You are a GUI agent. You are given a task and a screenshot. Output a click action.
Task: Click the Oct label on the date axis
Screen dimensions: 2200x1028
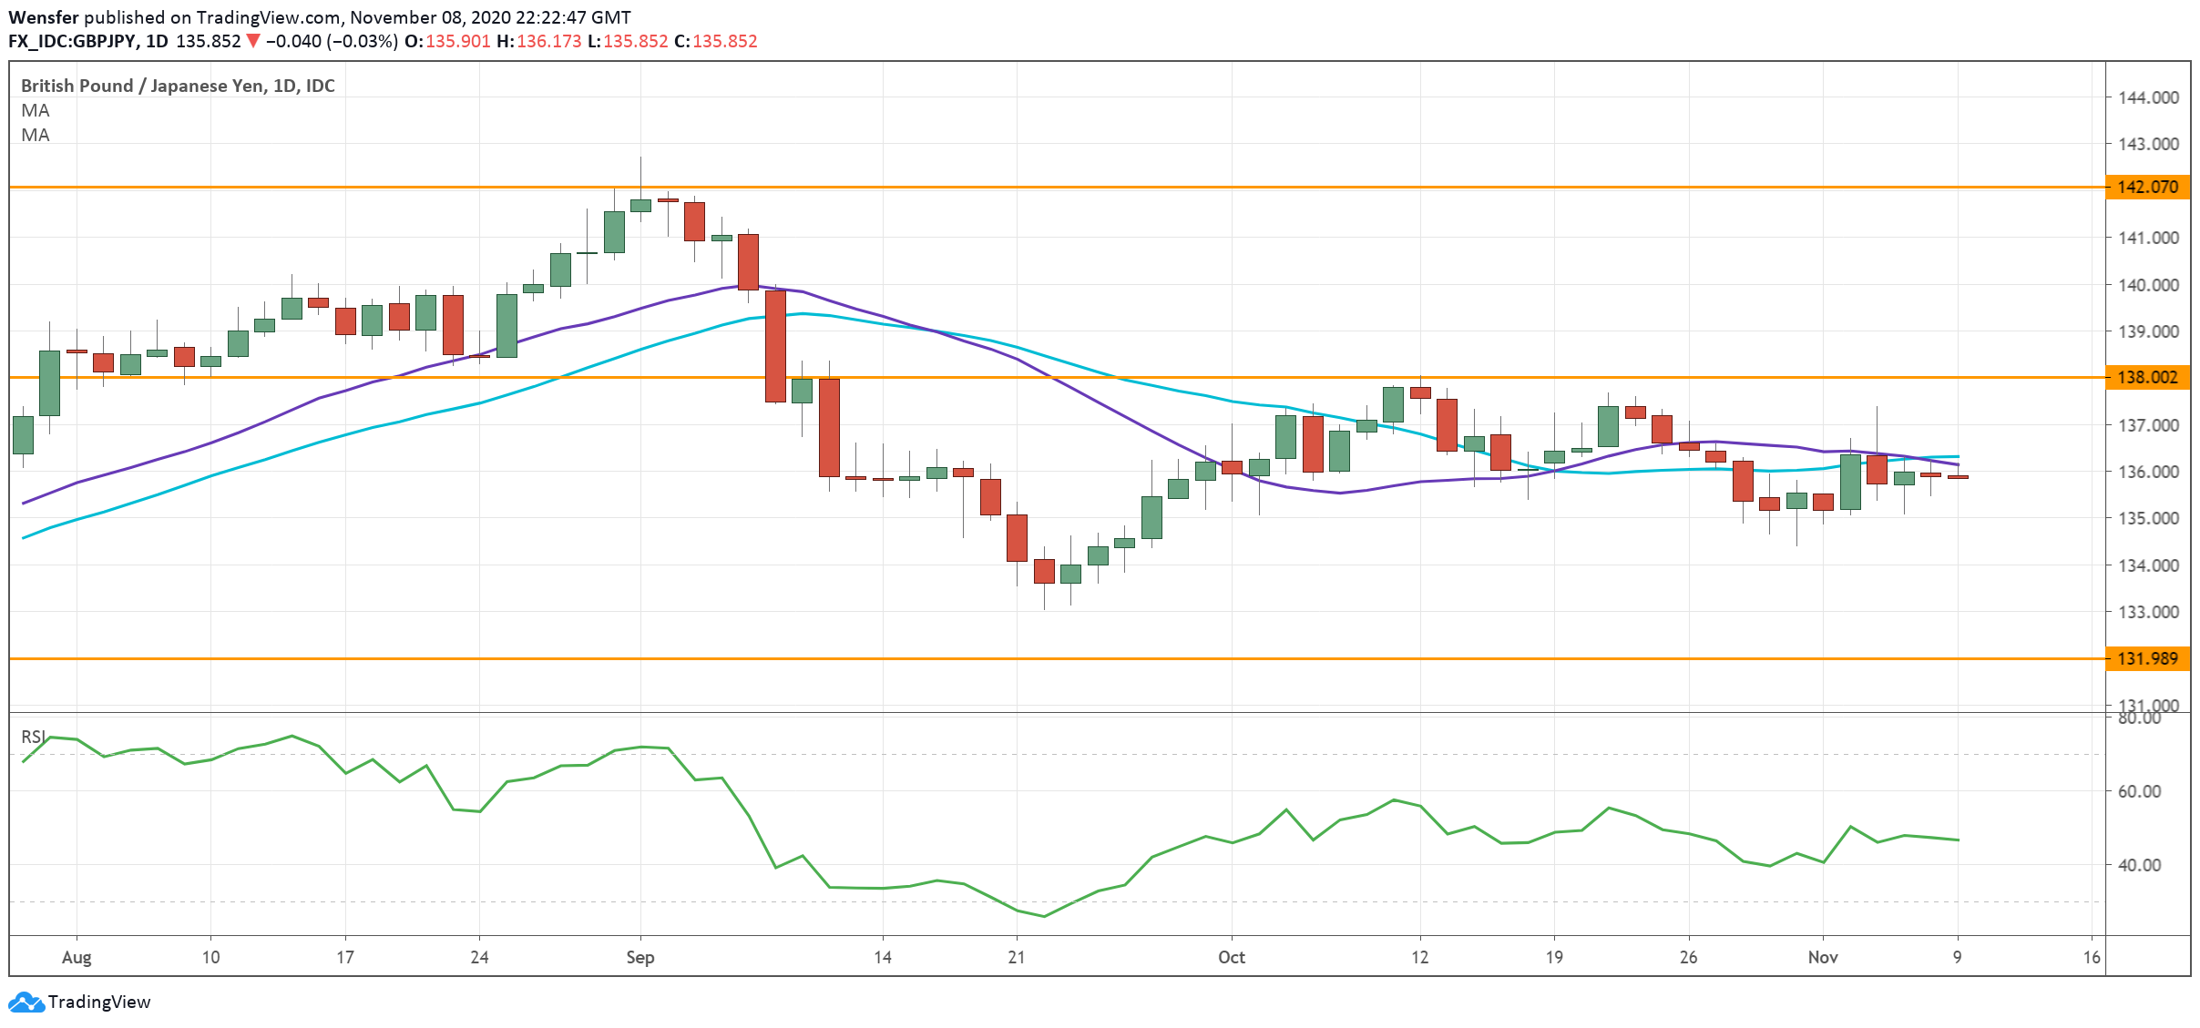pyautogui.click(x=1232, y=958)
